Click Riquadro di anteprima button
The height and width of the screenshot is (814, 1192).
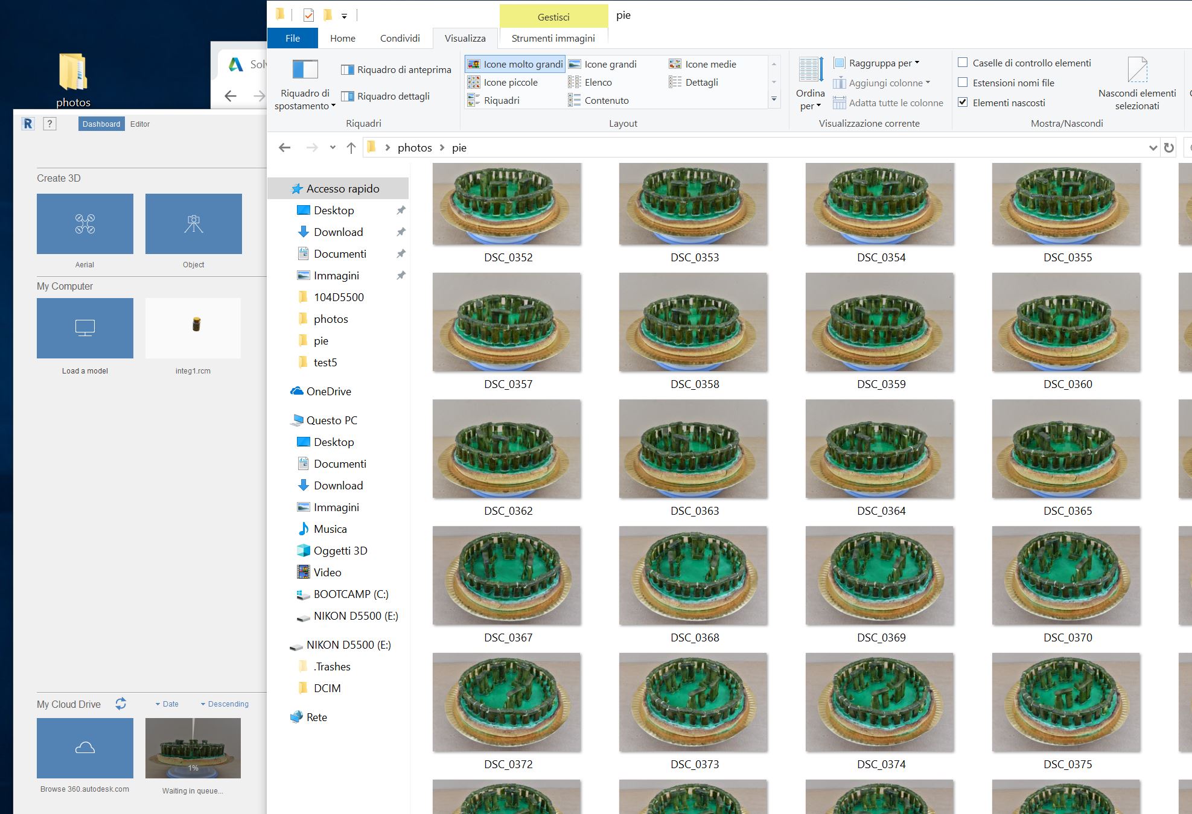click(x=397, y=70)
